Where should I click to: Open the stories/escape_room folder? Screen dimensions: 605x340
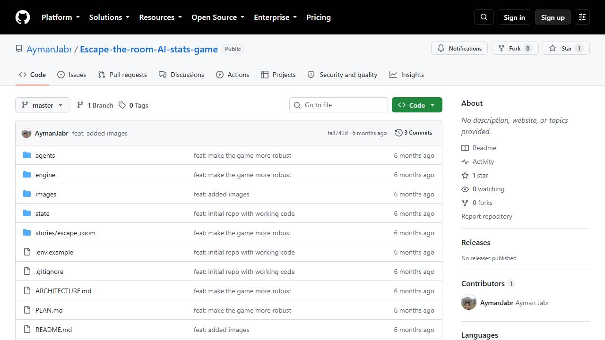[x=65, y=233]
